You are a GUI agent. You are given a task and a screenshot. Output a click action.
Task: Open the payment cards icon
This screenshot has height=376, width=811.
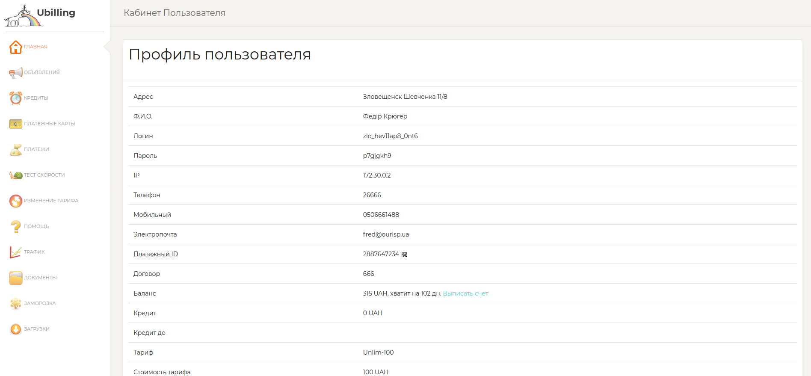pyautogui.click(x=16, y=124)
